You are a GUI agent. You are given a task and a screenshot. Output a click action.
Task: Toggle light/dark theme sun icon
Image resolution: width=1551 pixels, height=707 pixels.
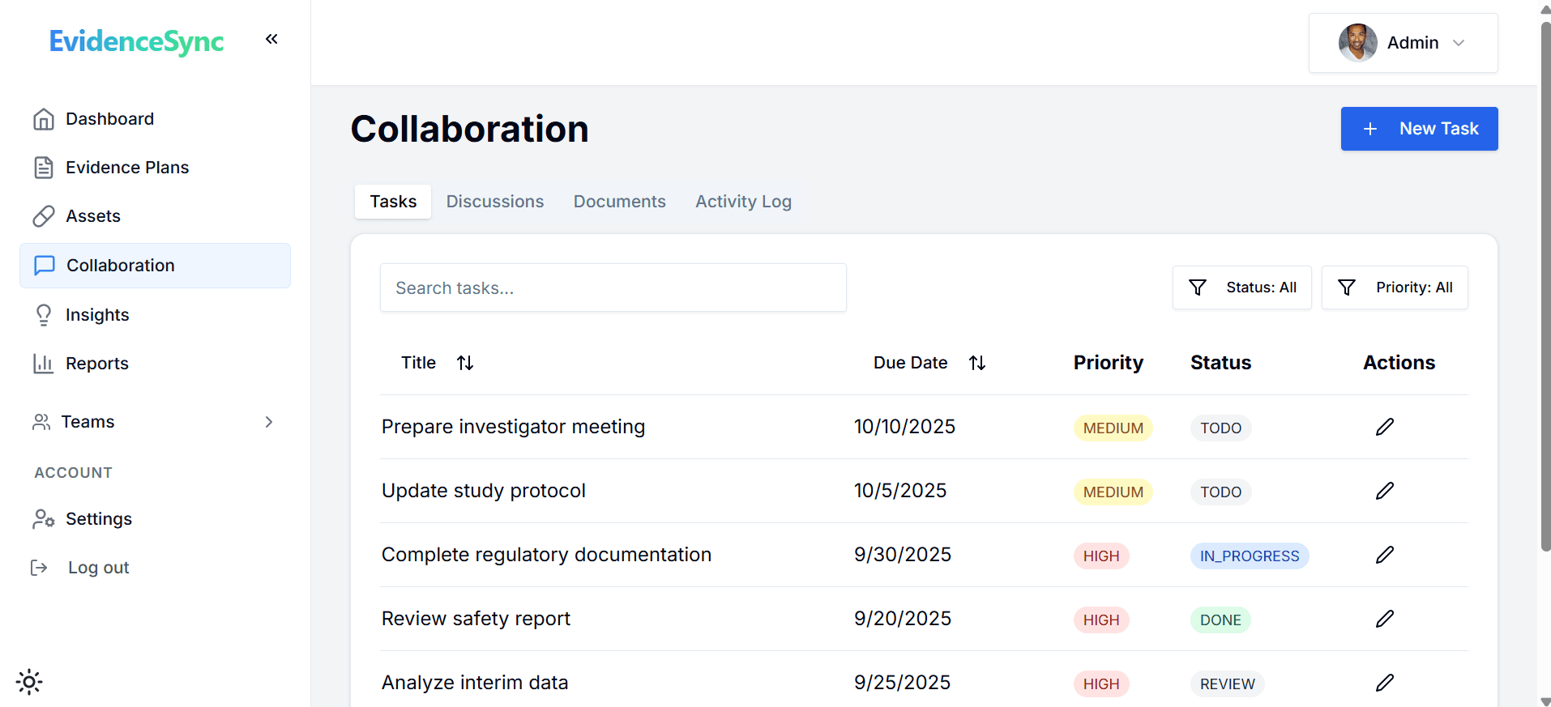tap(29, 682)
